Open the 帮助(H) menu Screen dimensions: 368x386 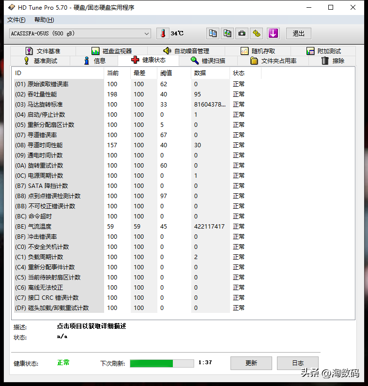coord(44,20)
